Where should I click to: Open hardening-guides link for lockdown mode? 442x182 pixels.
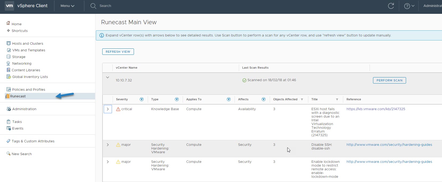click(x=389, y=162)
